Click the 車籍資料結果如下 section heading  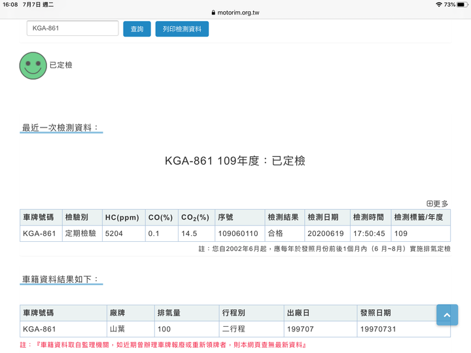coord(60,280)
